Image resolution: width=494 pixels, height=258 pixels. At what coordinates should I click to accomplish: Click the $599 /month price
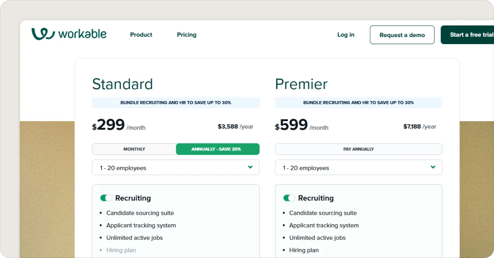302,125
